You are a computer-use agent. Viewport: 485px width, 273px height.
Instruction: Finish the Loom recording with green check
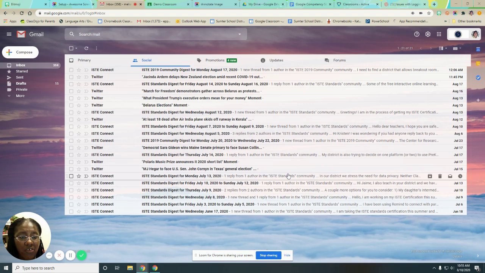pyautogui.click(x=81, y=255)
